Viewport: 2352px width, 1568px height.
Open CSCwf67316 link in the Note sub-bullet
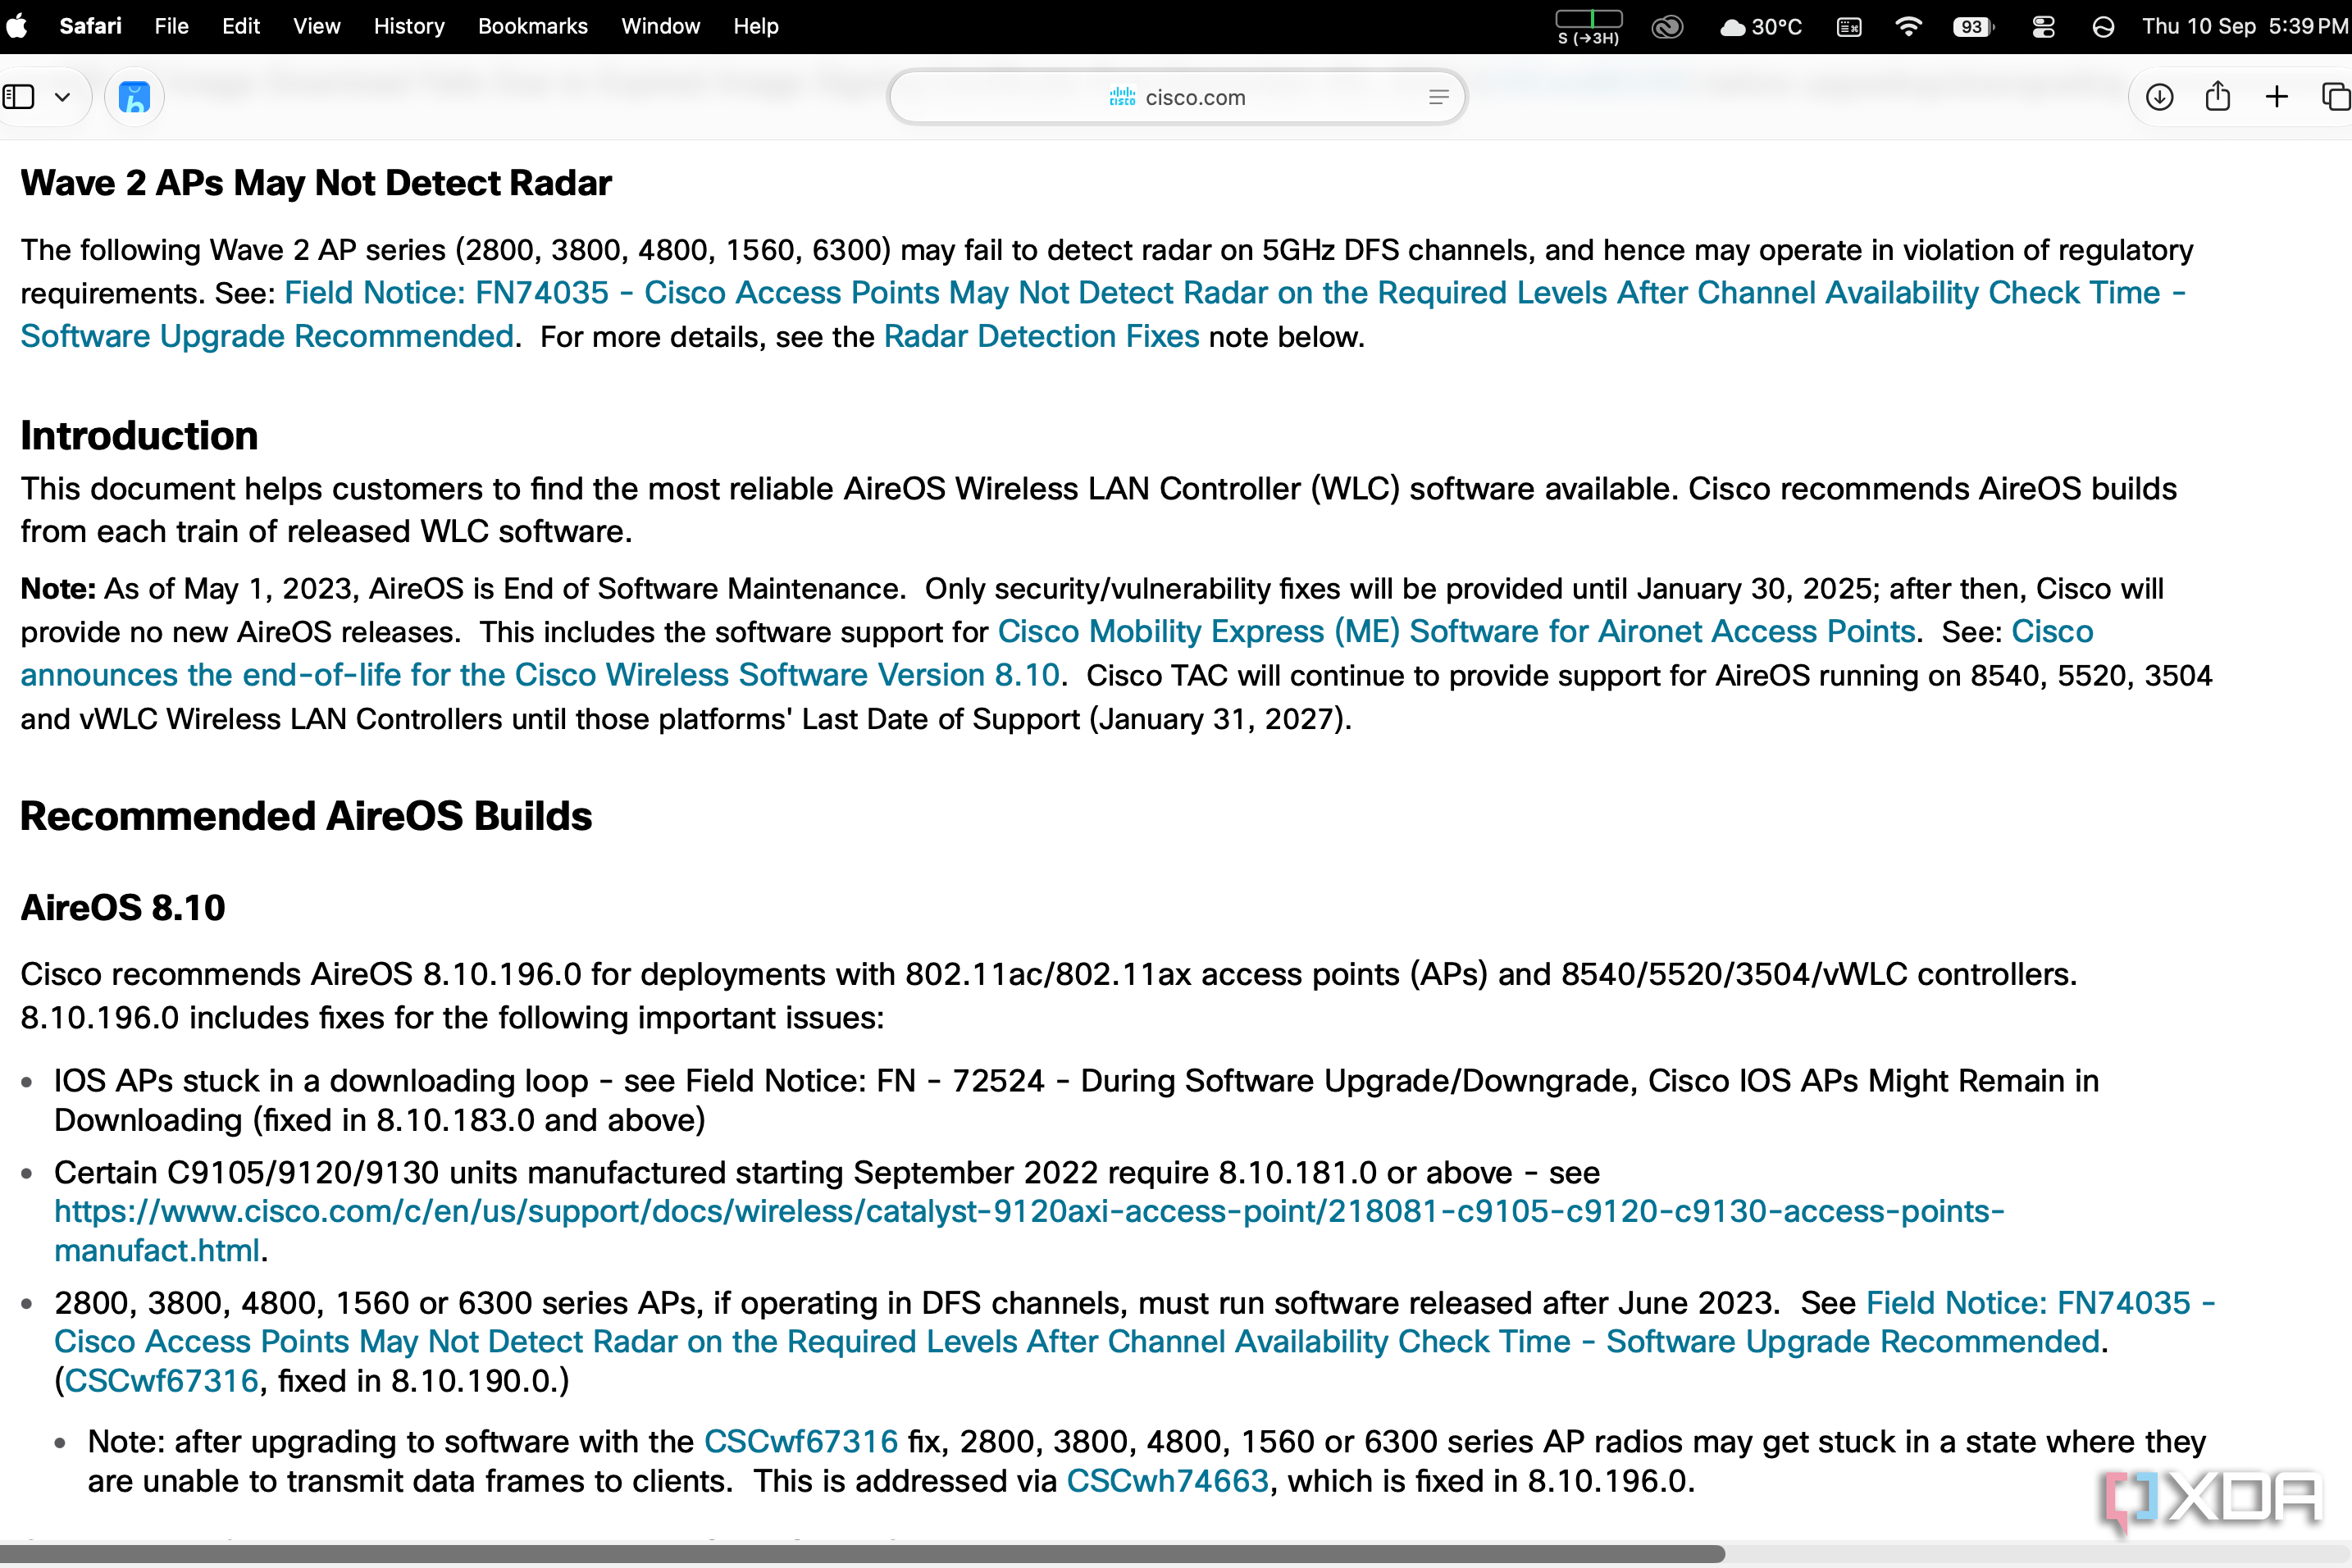pyautogui.click(x=801, y=1441)
